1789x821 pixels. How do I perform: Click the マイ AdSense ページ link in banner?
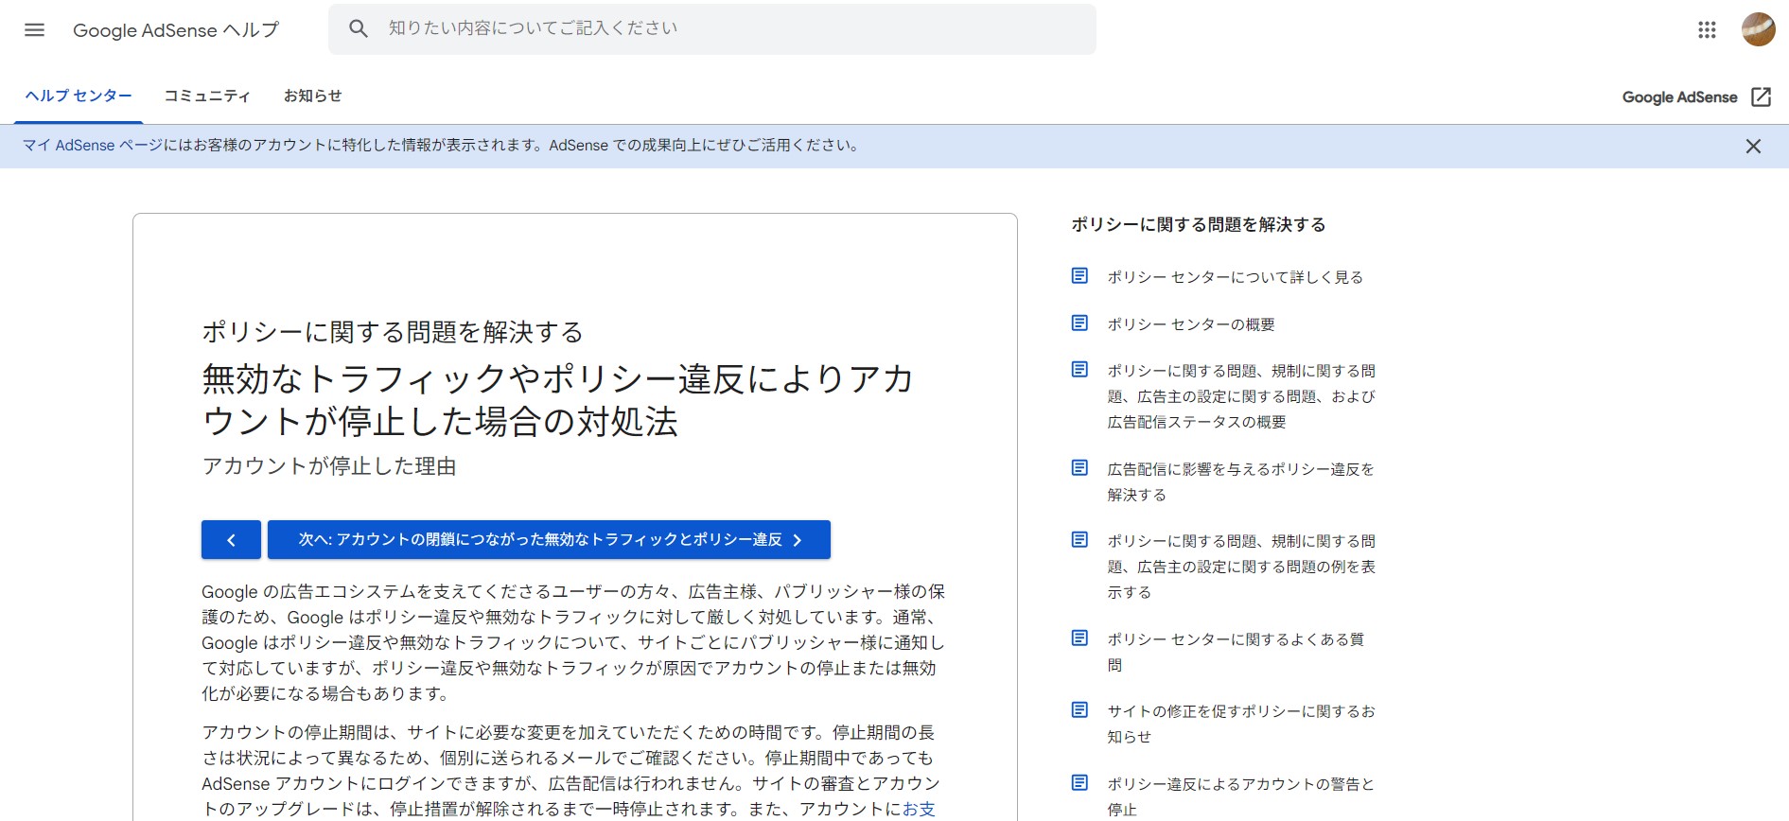click(93, 145)
